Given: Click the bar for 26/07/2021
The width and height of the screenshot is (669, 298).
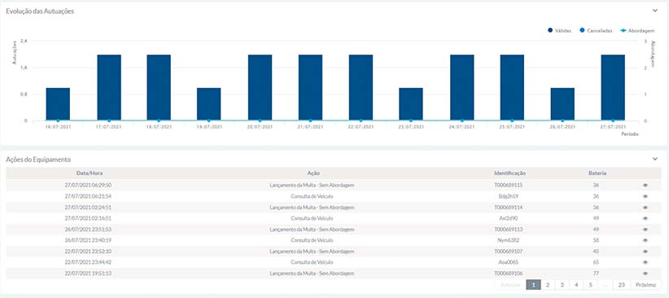Looking at the screenshot, I should [x=562, y=104].
